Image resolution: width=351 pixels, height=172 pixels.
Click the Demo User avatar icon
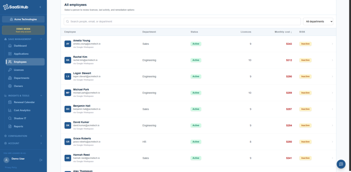point(6,160)
